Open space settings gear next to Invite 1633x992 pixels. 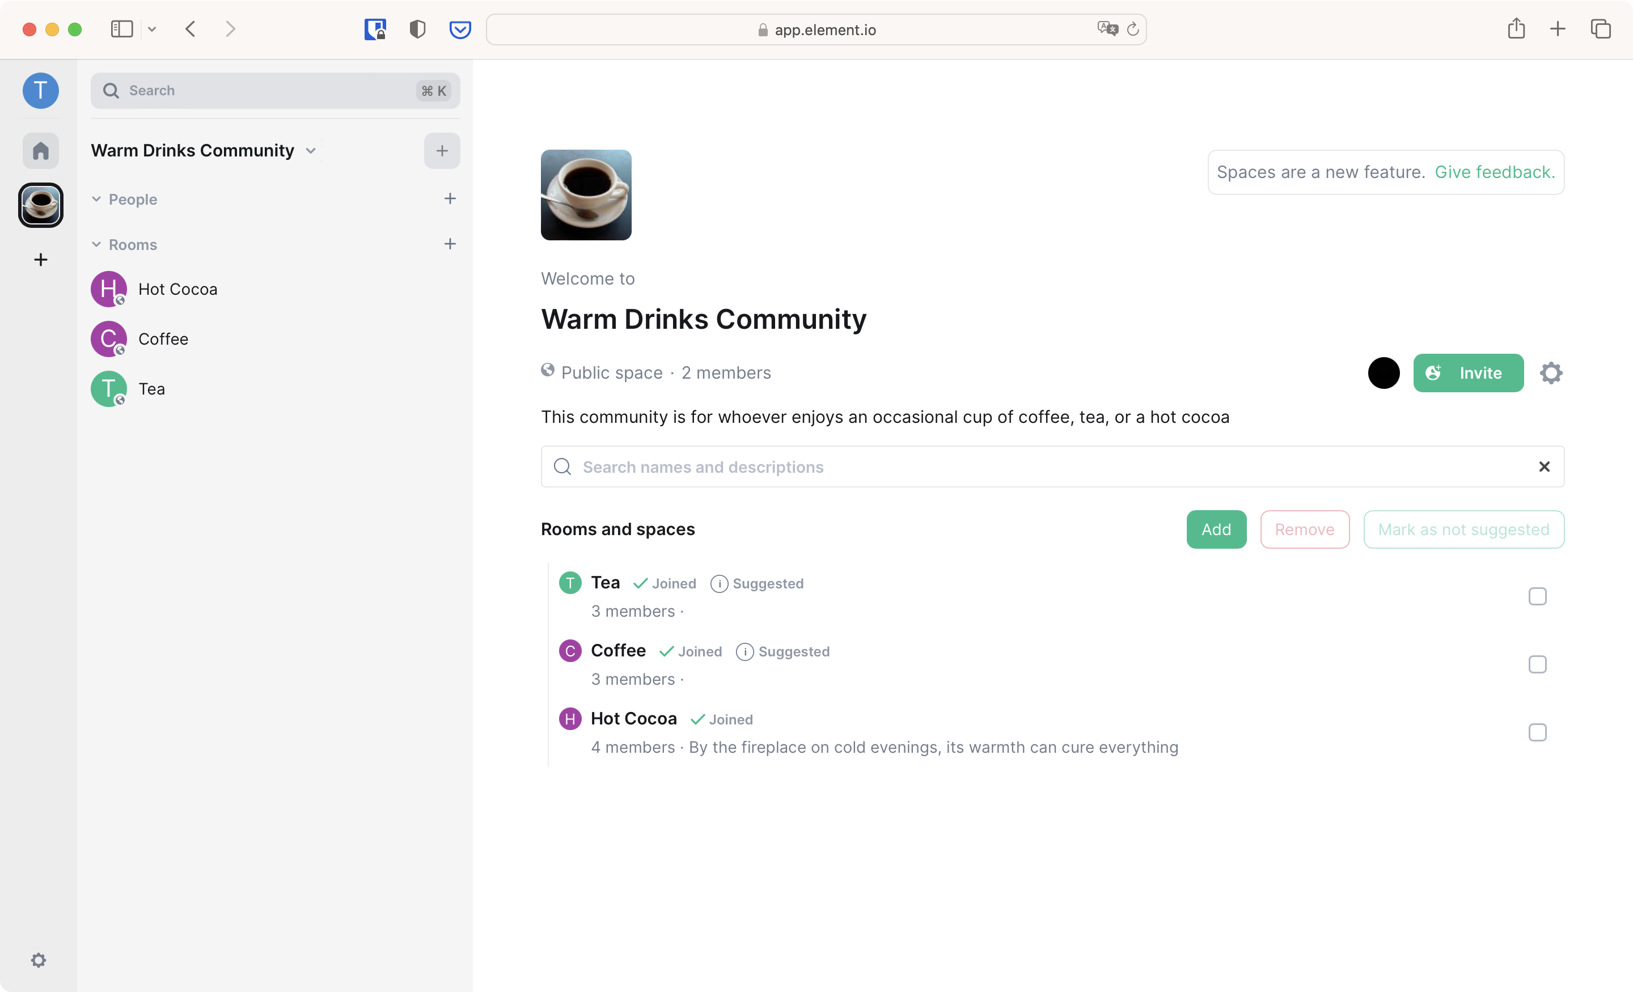[1551, 373]
